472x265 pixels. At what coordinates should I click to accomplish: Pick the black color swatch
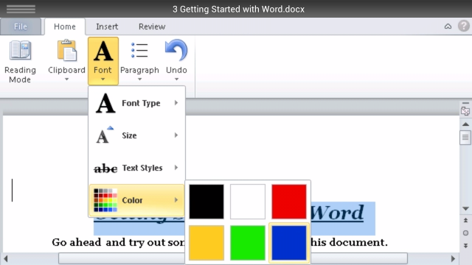point(206,202)
